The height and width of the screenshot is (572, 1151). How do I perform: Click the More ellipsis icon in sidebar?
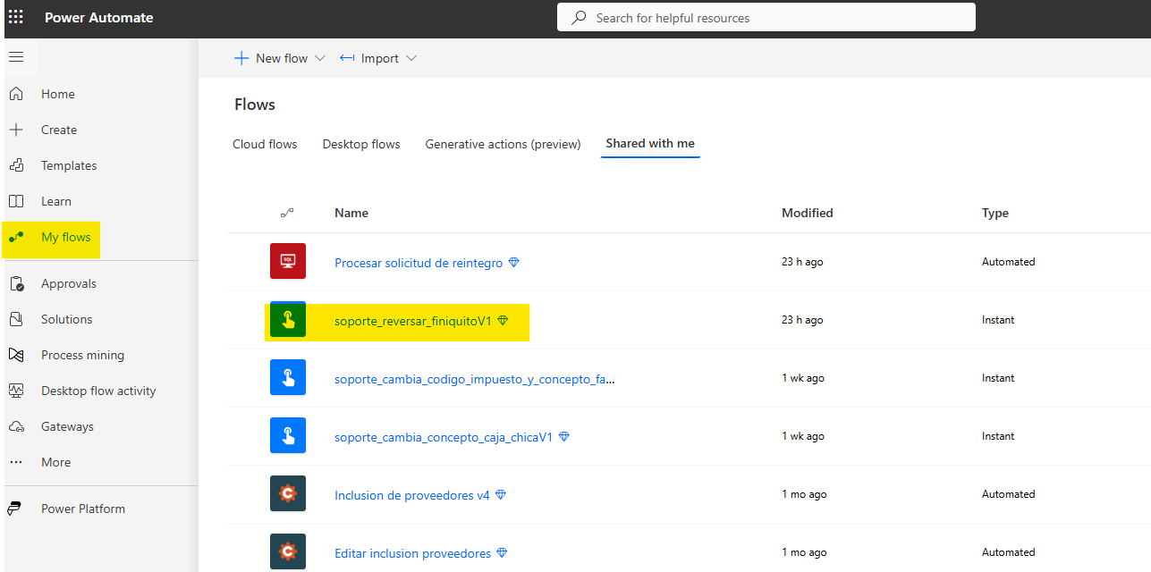point(16,462)
